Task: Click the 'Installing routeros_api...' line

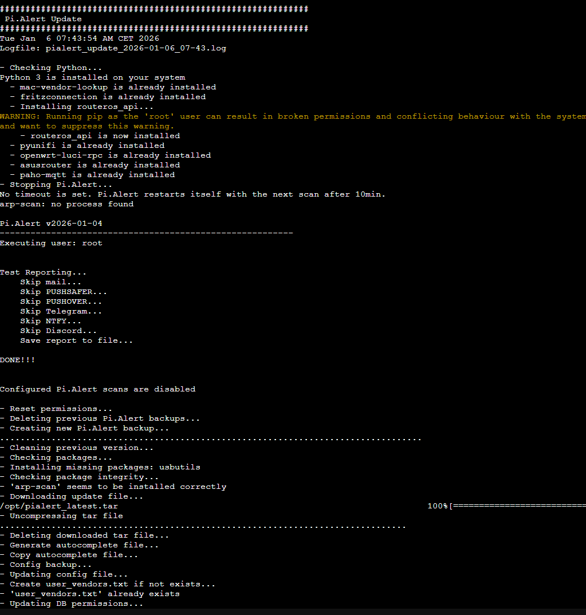Action: (86, 107)
